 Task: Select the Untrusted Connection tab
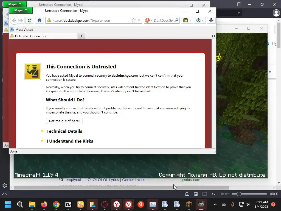tap(43, 36)
